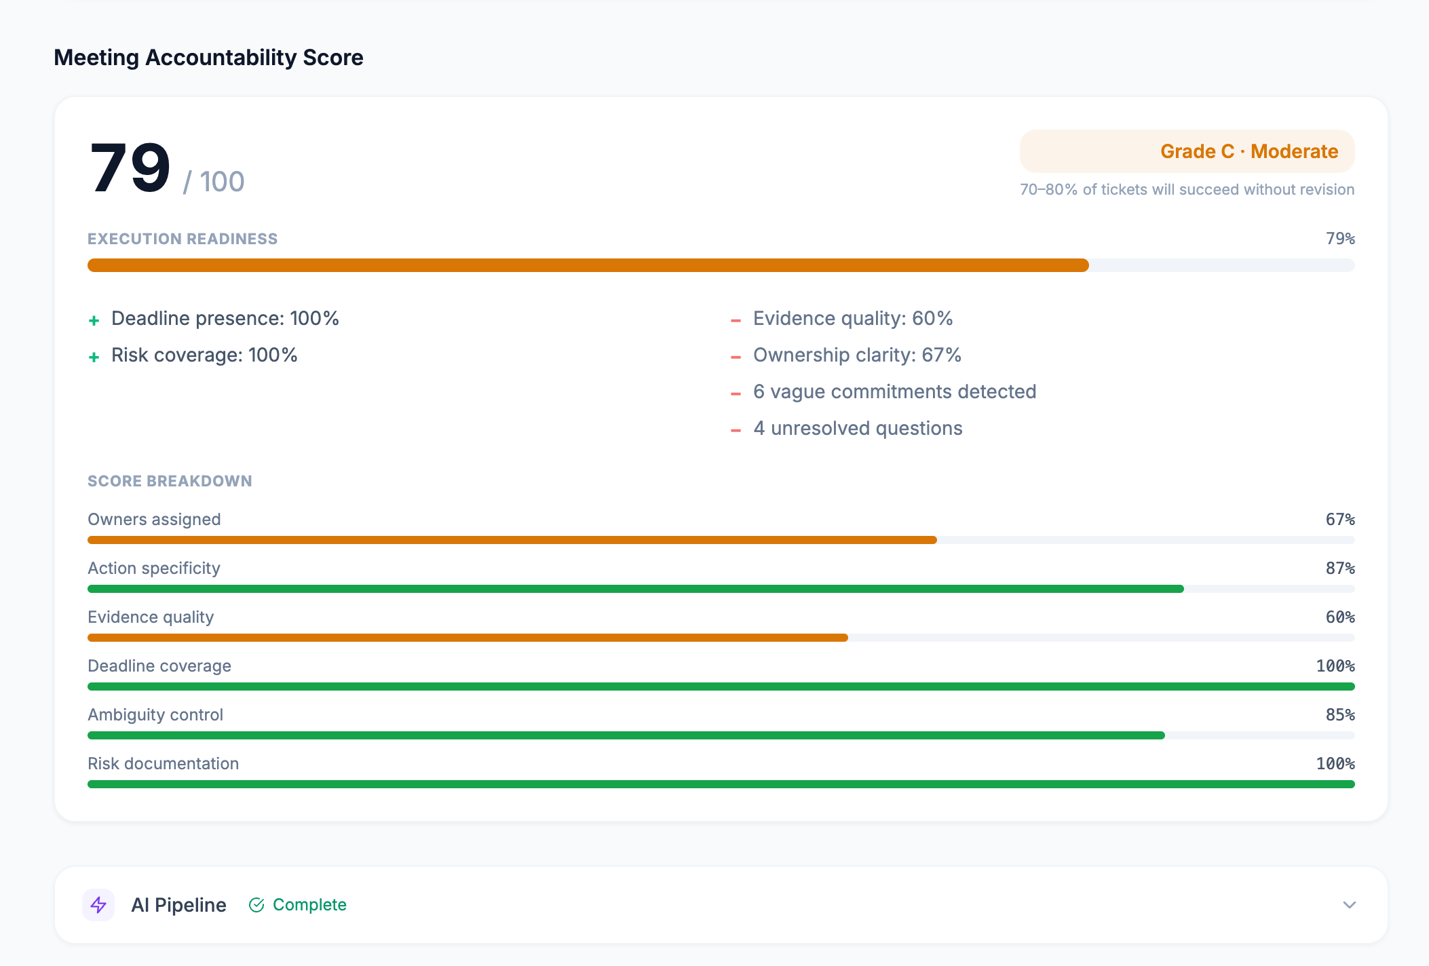Click the plus icon beside Risk coverage
Screen dimensions: 1429x966
(x=94, y=357)
